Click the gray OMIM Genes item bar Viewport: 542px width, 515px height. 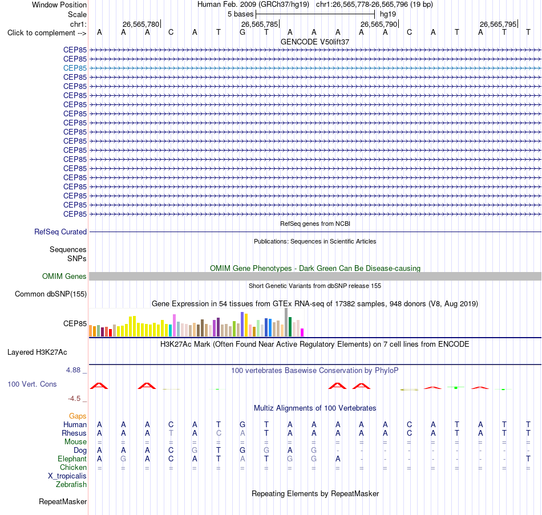pos(315,276)
